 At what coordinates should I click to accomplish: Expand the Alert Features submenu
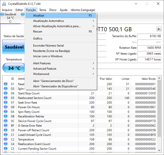(61, 63)
